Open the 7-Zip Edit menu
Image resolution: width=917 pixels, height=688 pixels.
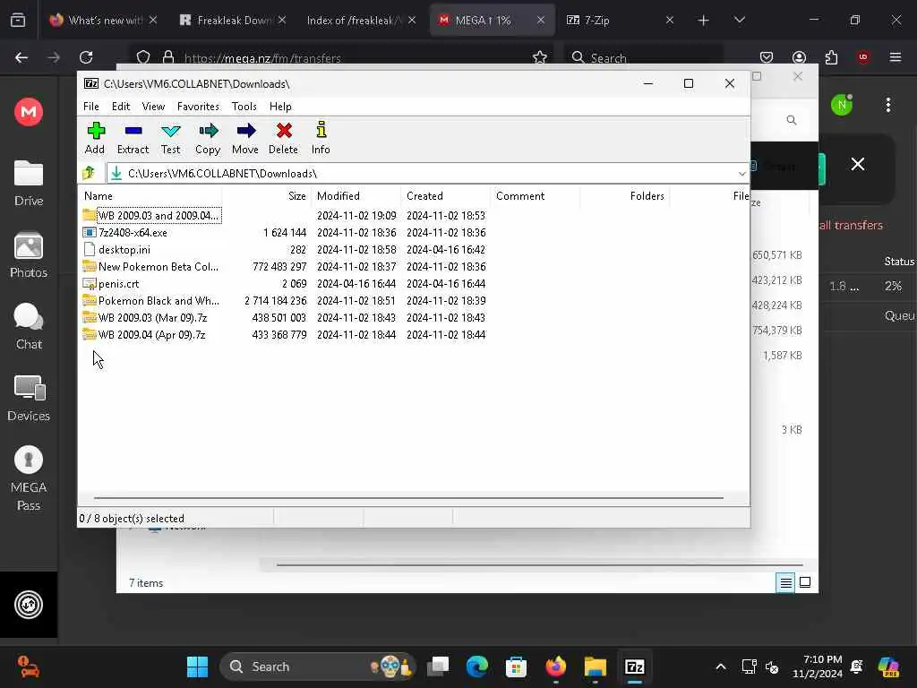[121, 107]
